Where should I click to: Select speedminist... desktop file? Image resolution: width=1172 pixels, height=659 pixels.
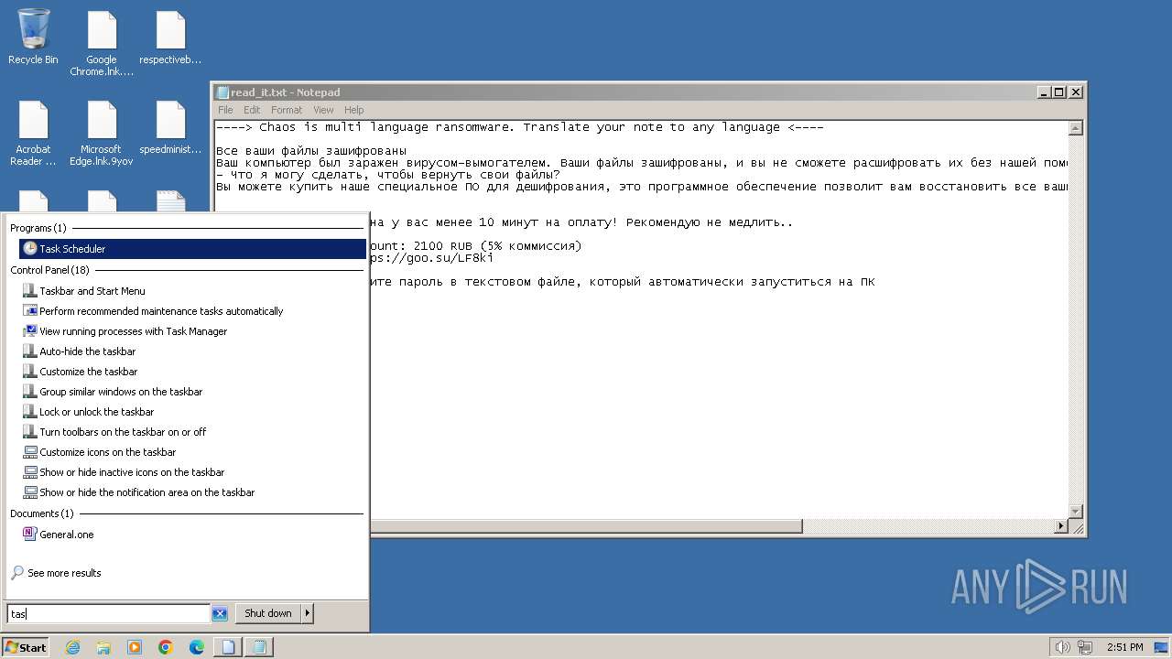tap(170, 127)
